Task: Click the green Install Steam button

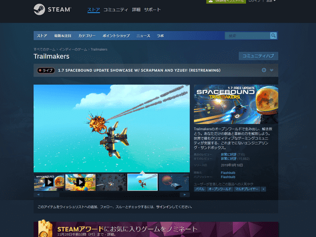Action: coord(226,1)
